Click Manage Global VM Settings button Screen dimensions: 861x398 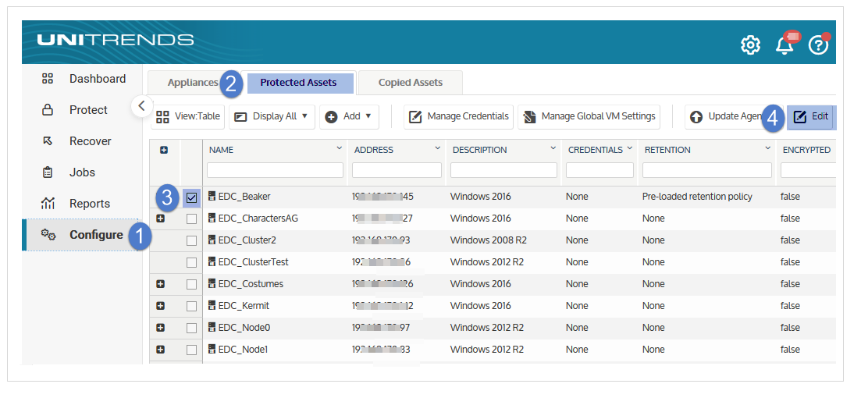(589, 116)
